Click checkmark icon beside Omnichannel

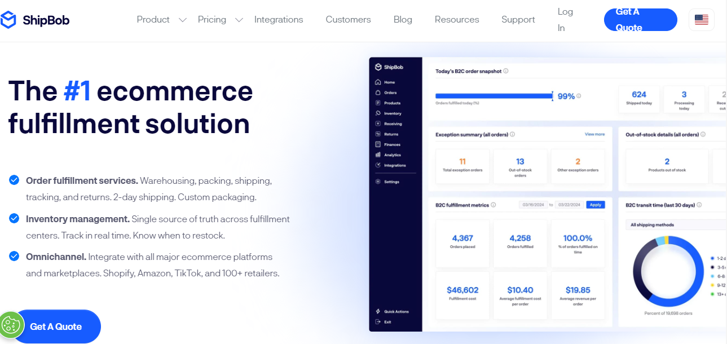tap(14, 256)
